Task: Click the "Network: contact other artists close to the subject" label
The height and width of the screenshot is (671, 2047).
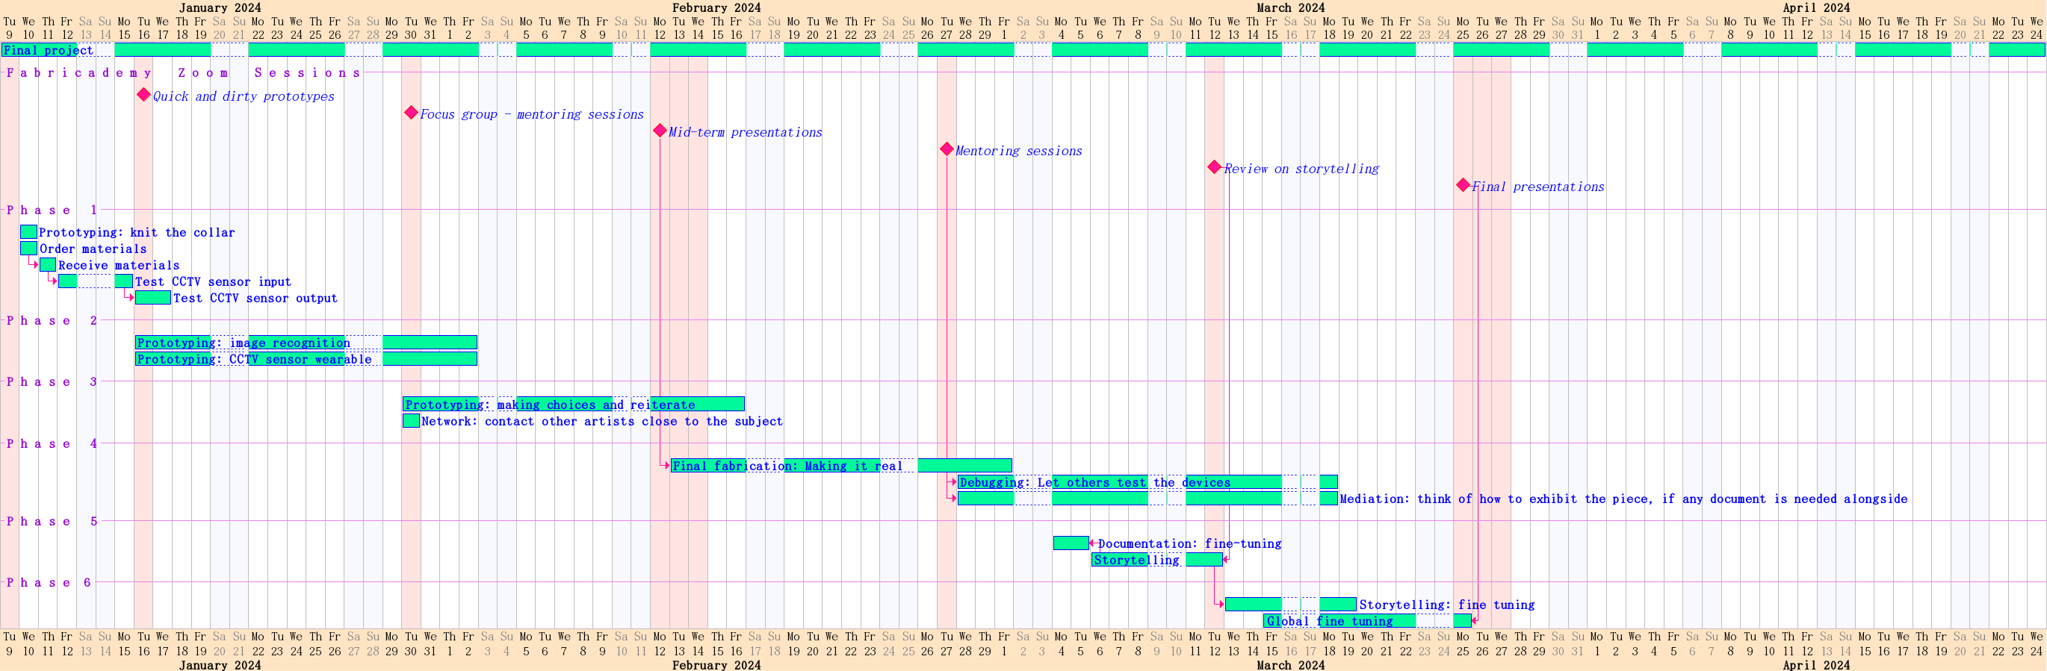Action: pos(601,422)
